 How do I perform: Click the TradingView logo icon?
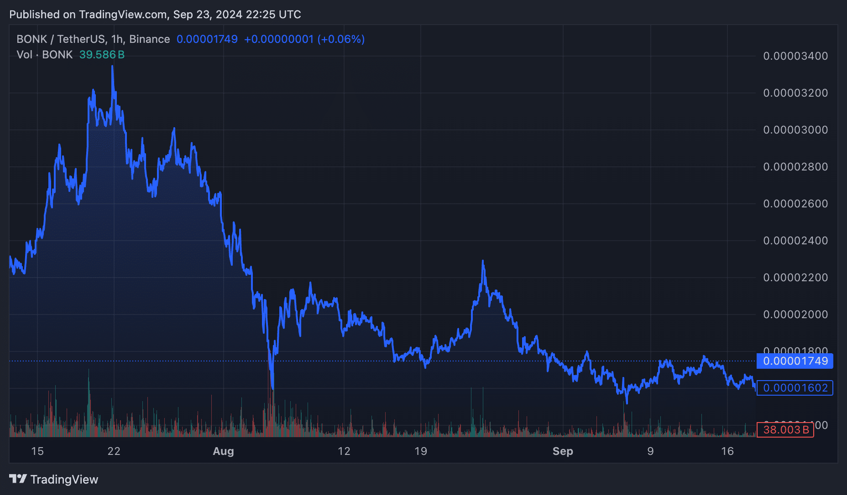[18, 479]
